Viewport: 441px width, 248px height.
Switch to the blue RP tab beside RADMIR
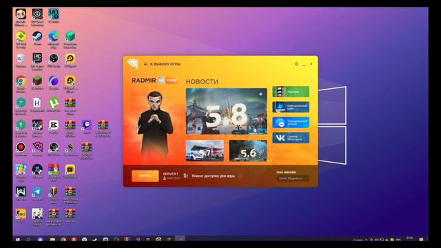[x=161, y=81]
